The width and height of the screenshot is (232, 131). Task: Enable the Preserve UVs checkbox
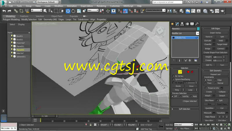pyautogui.click(x=206, y=88)
